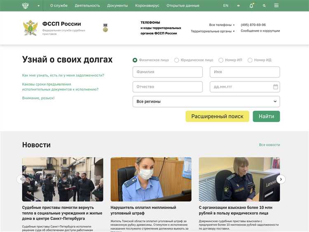The image size is (309, 232).
Task: Open headline С организации взыскано более 10 млн
Action: tap(236, 210)
